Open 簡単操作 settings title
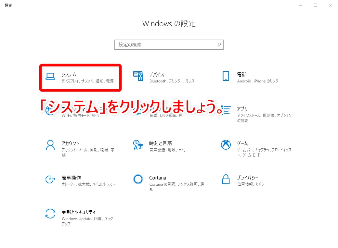The image size is (338, 248). tap(71, 178)
